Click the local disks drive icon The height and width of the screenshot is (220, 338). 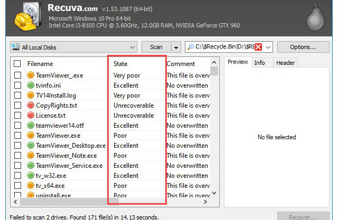click(16, 47)
